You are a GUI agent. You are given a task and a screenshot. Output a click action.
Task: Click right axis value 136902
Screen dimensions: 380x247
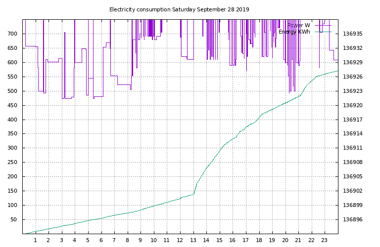pyautogui.click(x=353, y=191)
